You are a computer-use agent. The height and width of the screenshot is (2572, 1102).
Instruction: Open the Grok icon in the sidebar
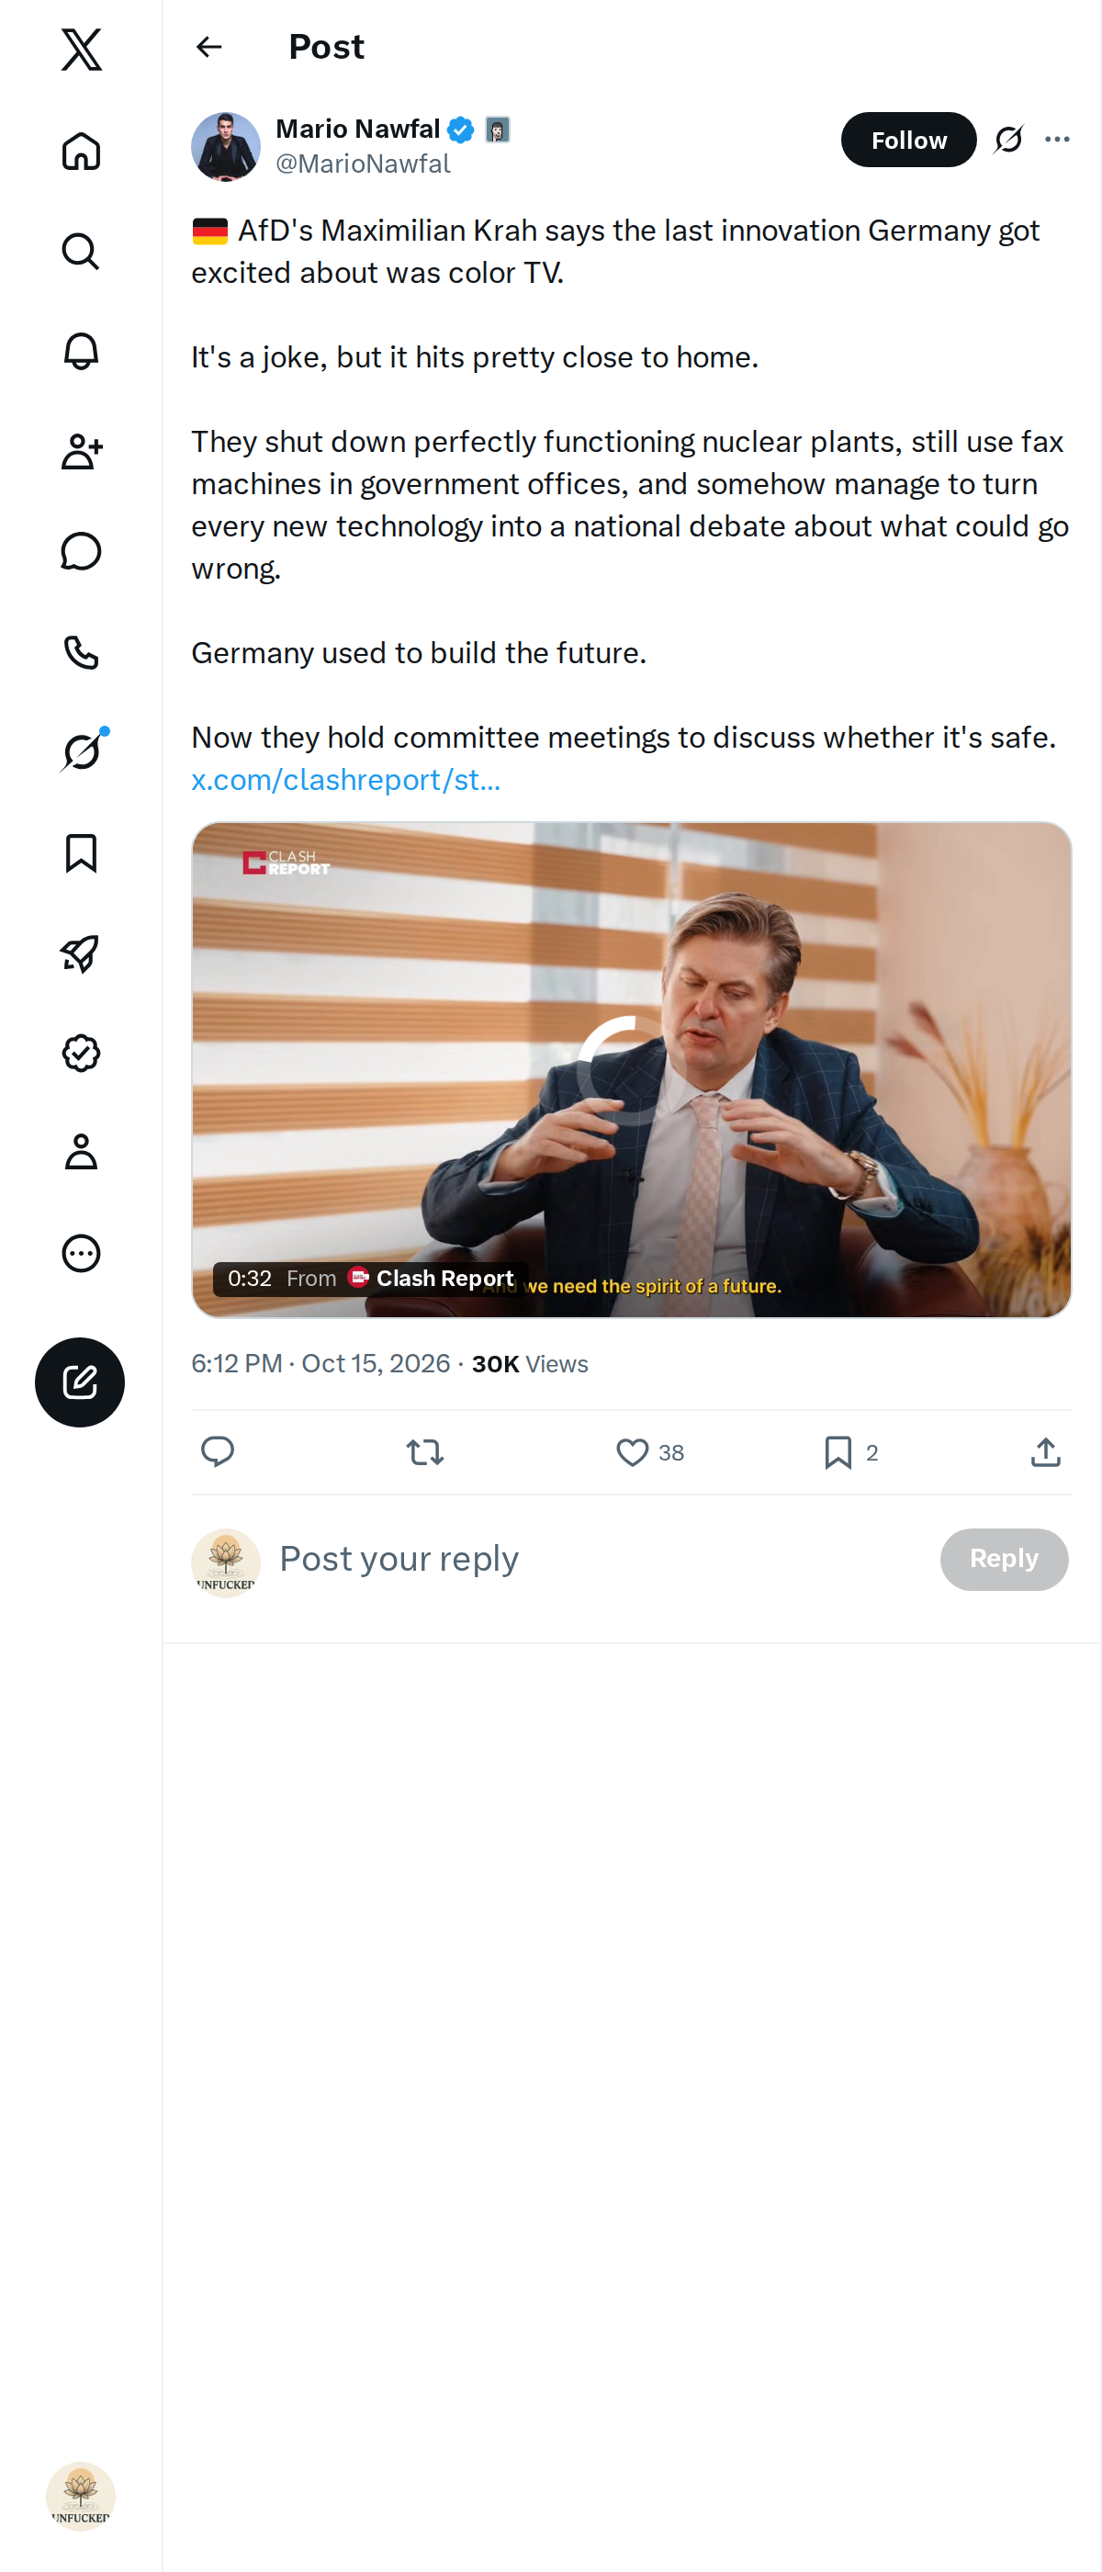pyautogui.click(x=81, y=751)
